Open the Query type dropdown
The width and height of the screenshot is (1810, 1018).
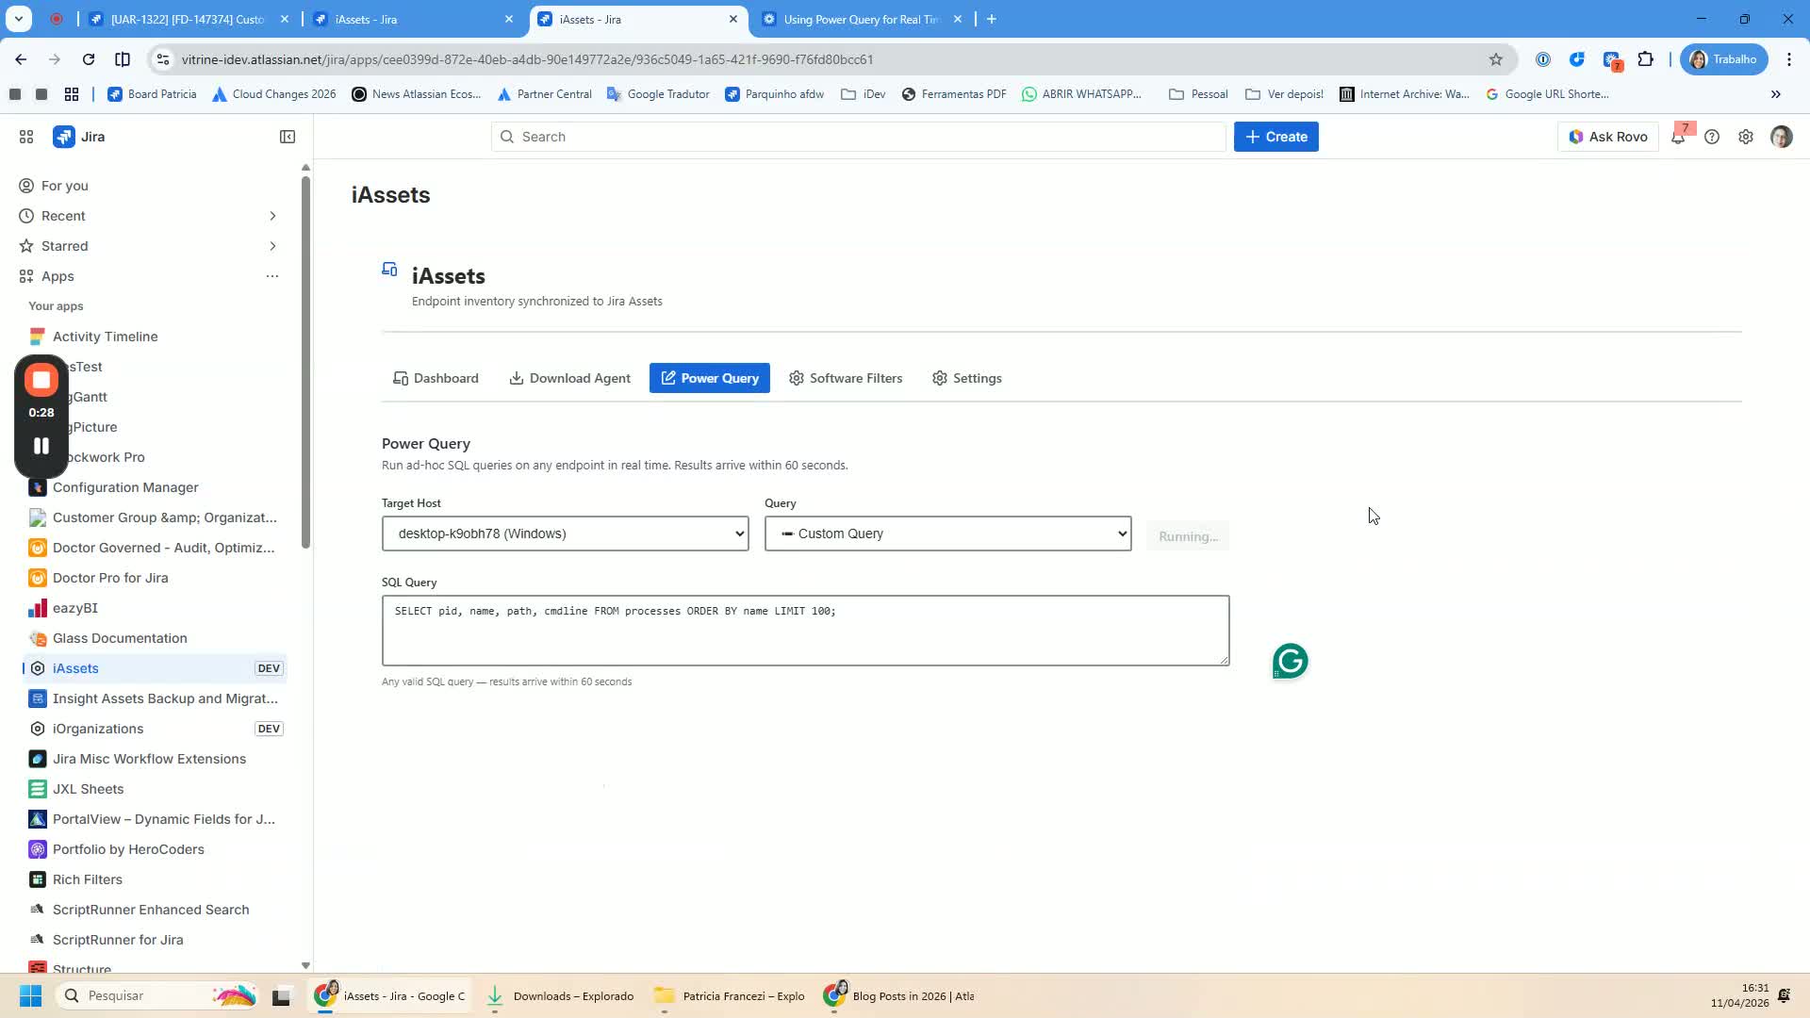[x=948, y=534]
